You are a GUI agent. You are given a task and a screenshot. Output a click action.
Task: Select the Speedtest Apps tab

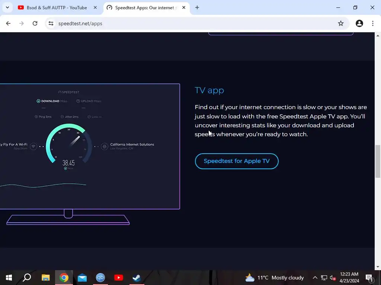pyautogui.click(x=146, y=8)
